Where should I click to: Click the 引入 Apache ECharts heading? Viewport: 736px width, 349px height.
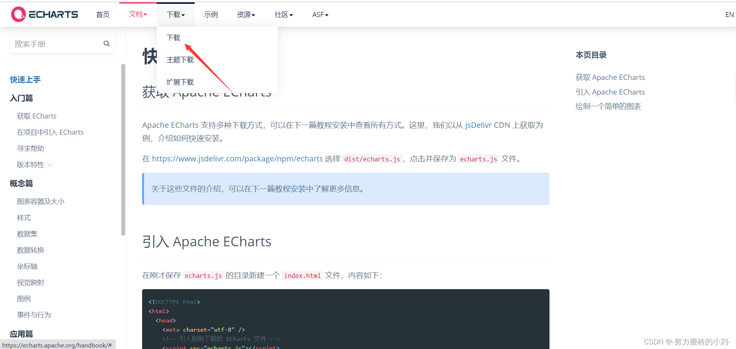coord(207,242)
